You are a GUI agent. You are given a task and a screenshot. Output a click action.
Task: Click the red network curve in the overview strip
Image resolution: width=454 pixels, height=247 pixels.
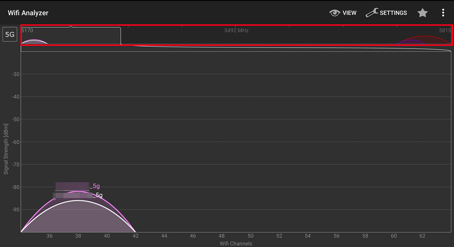coord(425,39)
